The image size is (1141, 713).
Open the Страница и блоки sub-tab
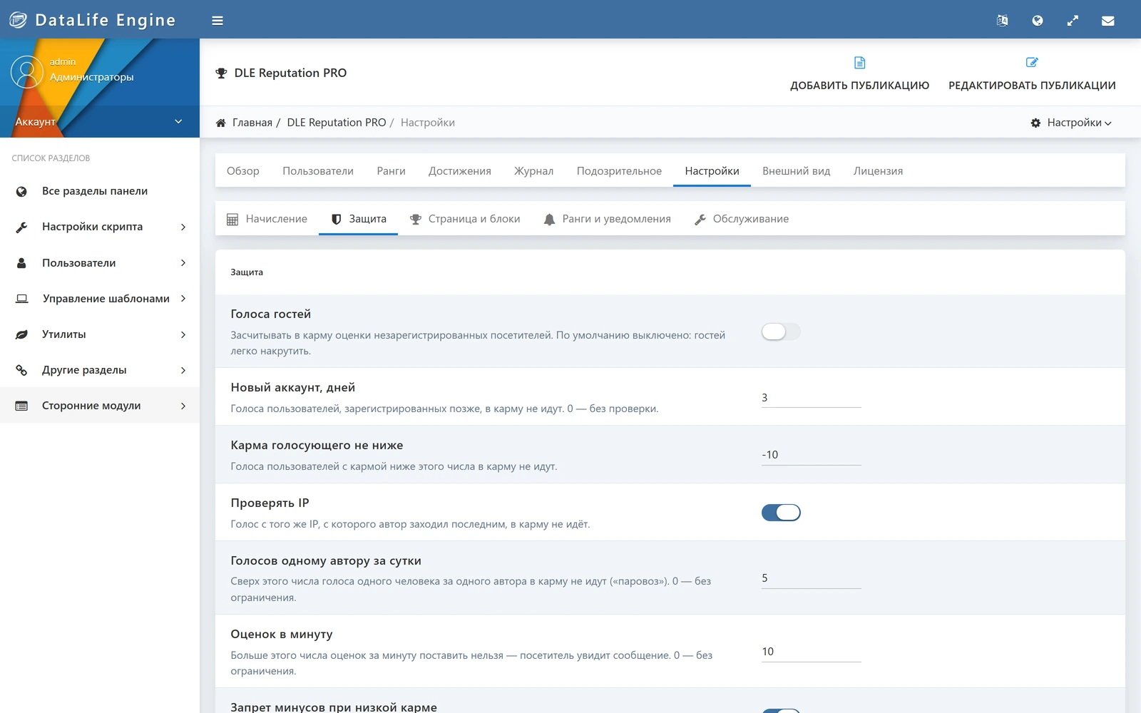pyautogui.click(x=465, y=219)
